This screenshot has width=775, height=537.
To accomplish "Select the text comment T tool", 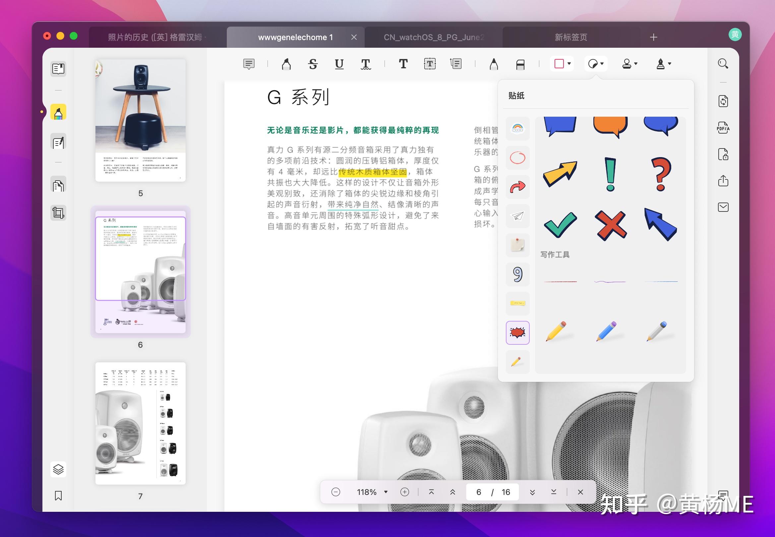I will click(x=403, y=64).
